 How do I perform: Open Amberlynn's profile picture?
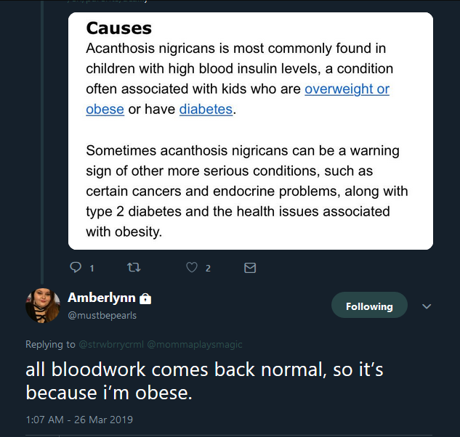coord(43,306)
